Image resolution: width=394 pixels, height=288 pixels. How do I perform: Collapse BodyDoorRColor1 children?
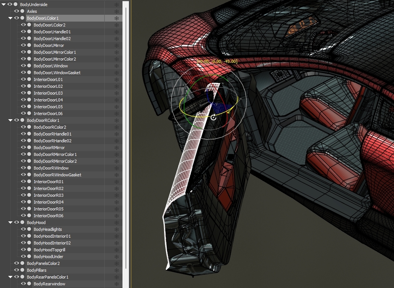point(10,120)
